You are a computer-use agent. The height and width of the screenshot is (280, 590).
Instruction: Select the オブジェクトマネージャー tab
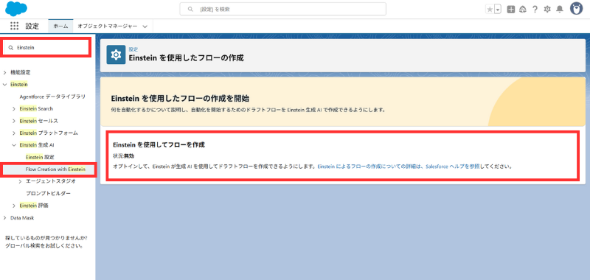pyautogui.click(x=107, y=27)
